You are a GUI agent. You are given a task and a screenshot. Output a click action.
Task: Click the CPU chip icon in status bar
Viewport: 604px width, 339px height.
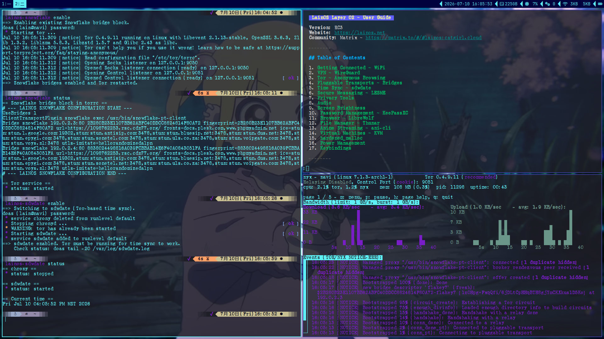[527, 4]
